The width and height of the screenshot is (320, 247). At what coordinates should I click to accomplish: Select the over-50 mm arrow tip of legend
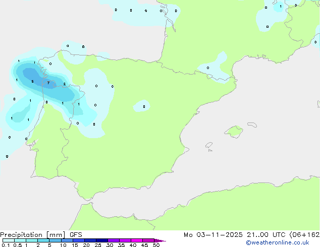(x=160, y=240)
